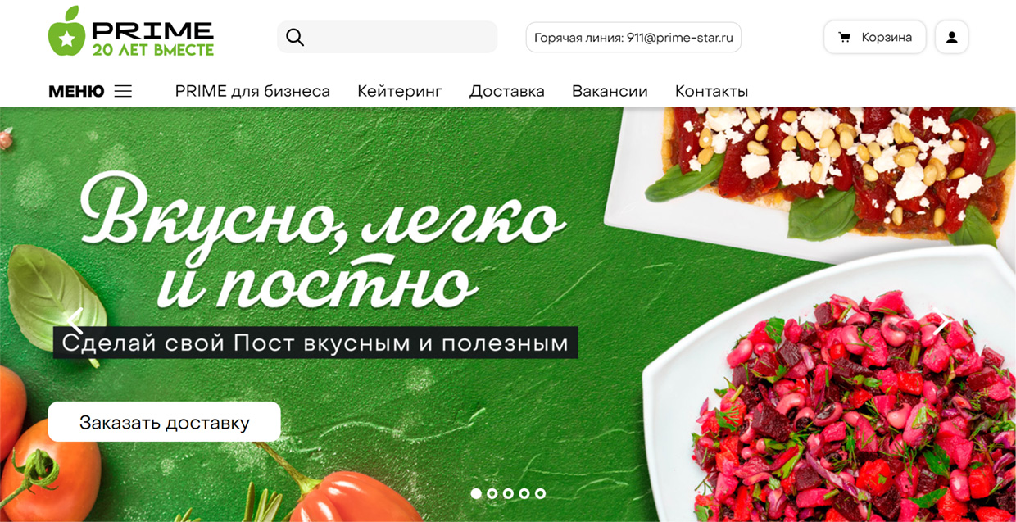Open the Контакты page
Image resolution: width=1016 pixels, height=522 pixels.
tap(711, 91)
